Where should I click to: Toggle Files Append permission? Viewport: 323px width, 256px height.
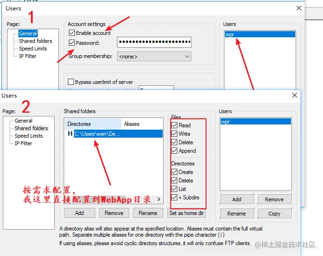(x=174, y=151)
